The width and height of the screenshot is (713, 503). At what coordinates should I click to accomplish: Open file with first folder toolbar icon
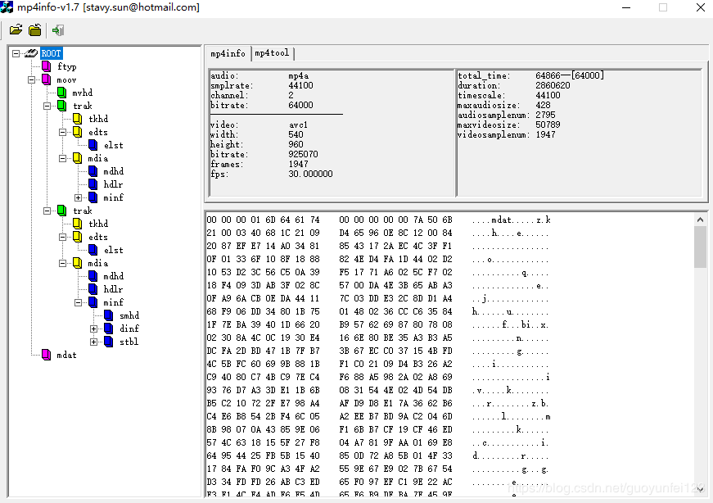pos(16,30)
